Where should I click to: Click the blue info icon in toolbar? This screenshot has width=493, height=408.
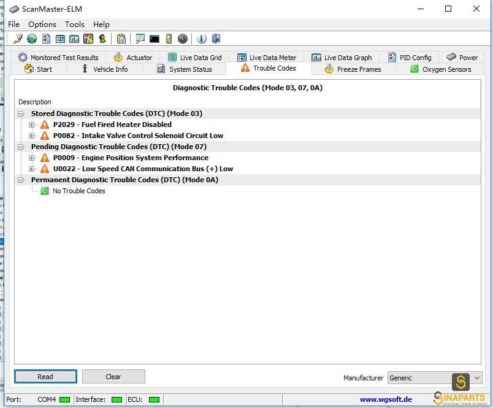pos(202,39)
